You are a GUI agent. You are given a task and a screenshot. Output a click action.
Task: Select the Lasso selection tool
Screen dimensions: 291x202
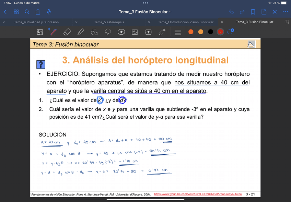pyautogui.click(x=108, y=32)
